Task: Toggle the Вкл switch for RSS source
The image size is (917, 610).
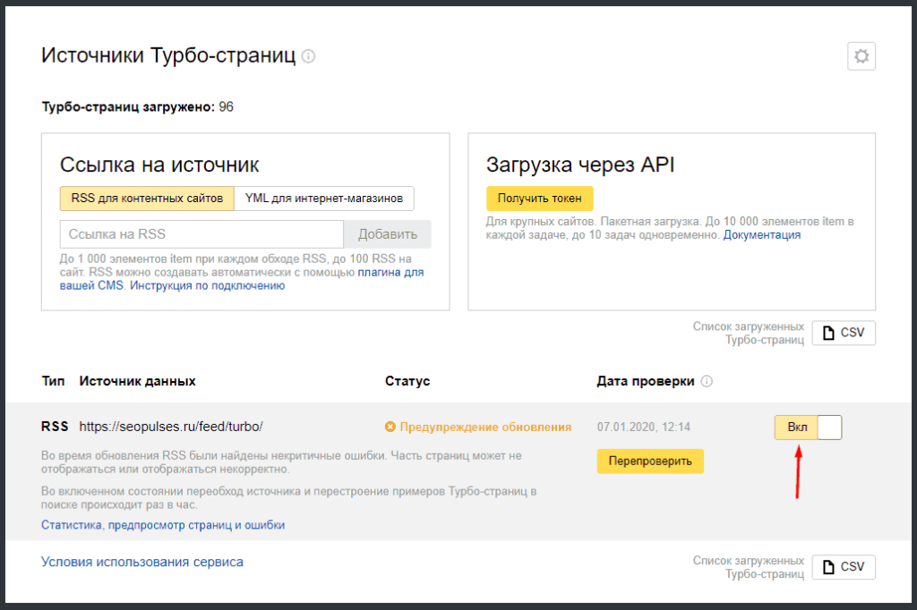Action: click(x=808, y=428)
